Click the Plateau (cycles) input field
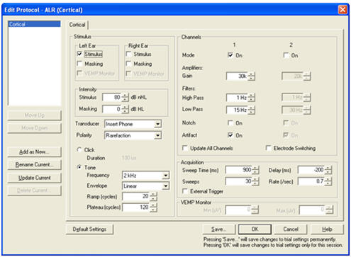 click(x=136, y=207)
